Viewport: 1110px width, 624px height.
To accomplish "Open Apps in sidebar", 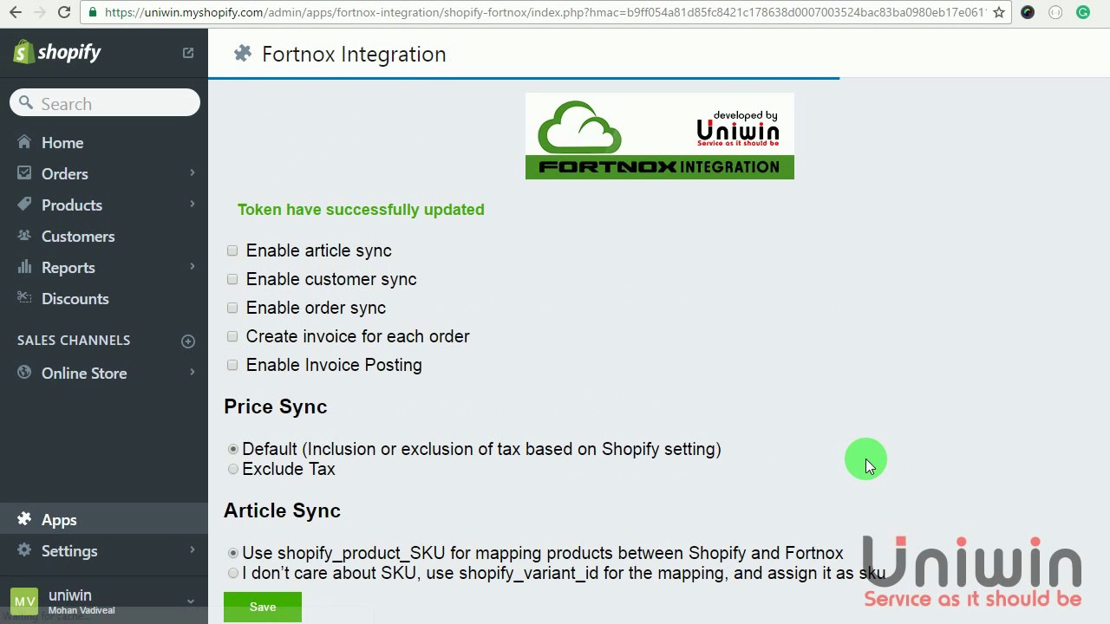I will 59,520.
